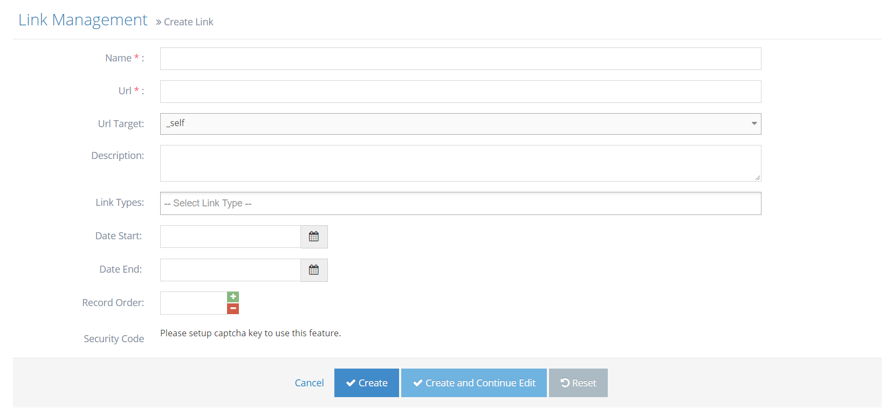The width and height of the screenshot is (892, 416).
Task: Reset the form with Reset button
Action: click(578, 383)
